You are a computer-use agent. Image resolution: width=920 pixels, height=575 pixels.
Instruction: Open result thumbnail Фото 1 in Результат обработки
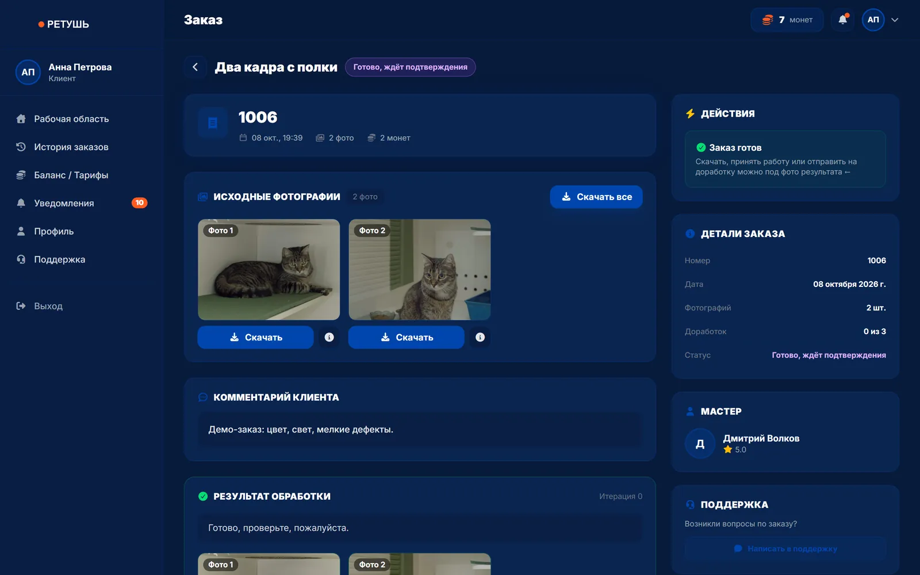click(269, 564)
